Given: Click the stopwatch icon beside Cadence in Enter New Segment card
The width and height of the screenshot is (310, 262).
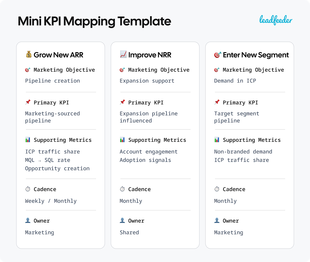Looking at the screenshot, I should [217, 189].
